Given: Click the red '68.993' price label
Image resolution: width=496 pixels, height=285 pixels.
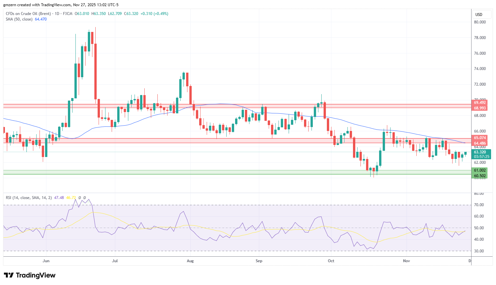Looking at the screenshot, I should tap(480, 108).
